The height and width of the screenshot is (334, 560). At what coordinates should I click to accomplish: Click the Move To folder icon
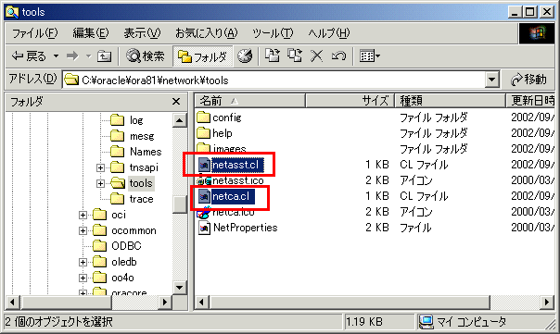point(273,56)
